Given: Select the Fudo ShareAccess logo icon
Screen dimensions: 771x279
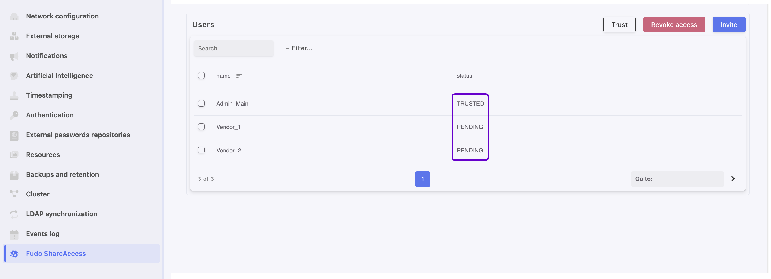Looking at the screenshot, I should pyautogui.click(x=14, y=254).
